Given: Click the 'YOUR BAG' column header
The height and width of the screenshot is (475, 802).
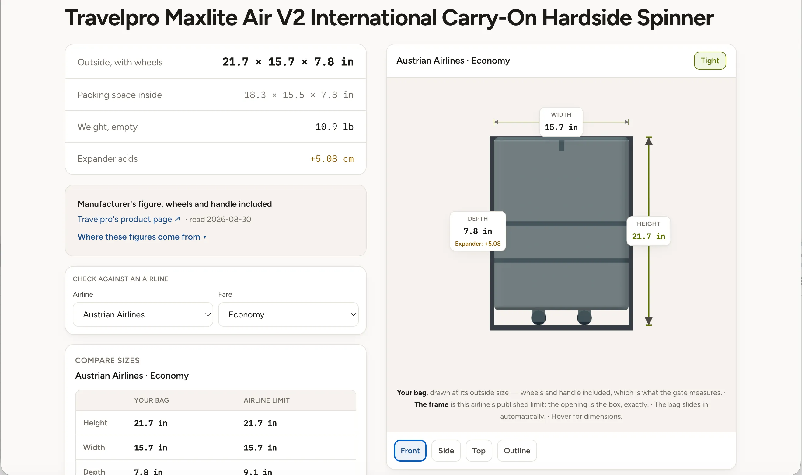Looking at the screenshot, I should coord(152,400).
